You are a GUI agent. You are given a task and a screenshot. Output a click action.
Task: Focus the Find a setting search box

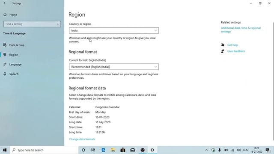point(32,24)
